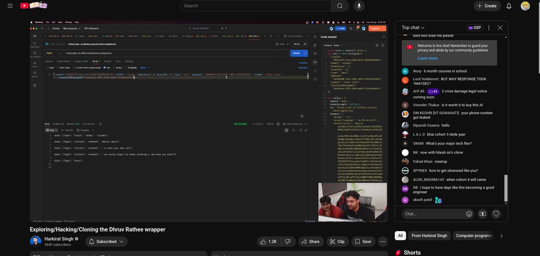Switch to Authorization tab in Postman video
The height and width of the screenshot is (256, 540).
tap(63, 61)
